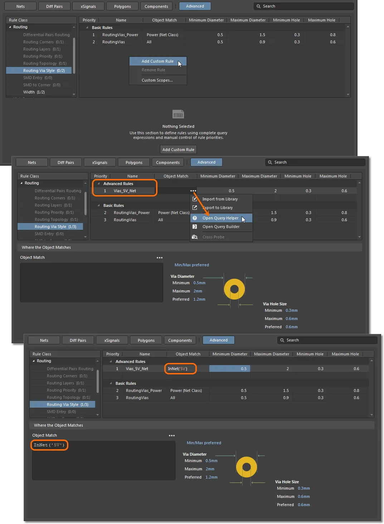This screenshot has height=524, width=384.
Task: Collapse Advanced Rules group in bottom window
Action: tap(111, 362)
